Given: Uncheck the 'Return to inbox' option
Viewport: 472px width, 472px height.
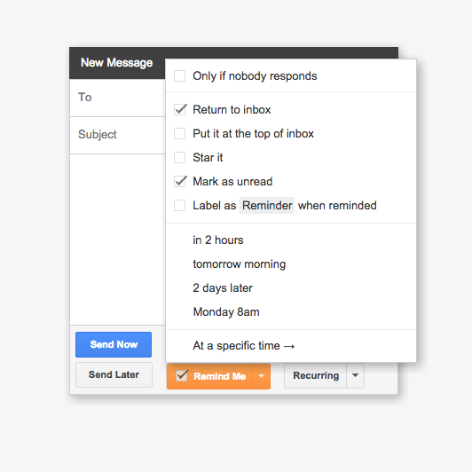Looking at the screenshot, I should pyautogui.click(x=180, y=110).
